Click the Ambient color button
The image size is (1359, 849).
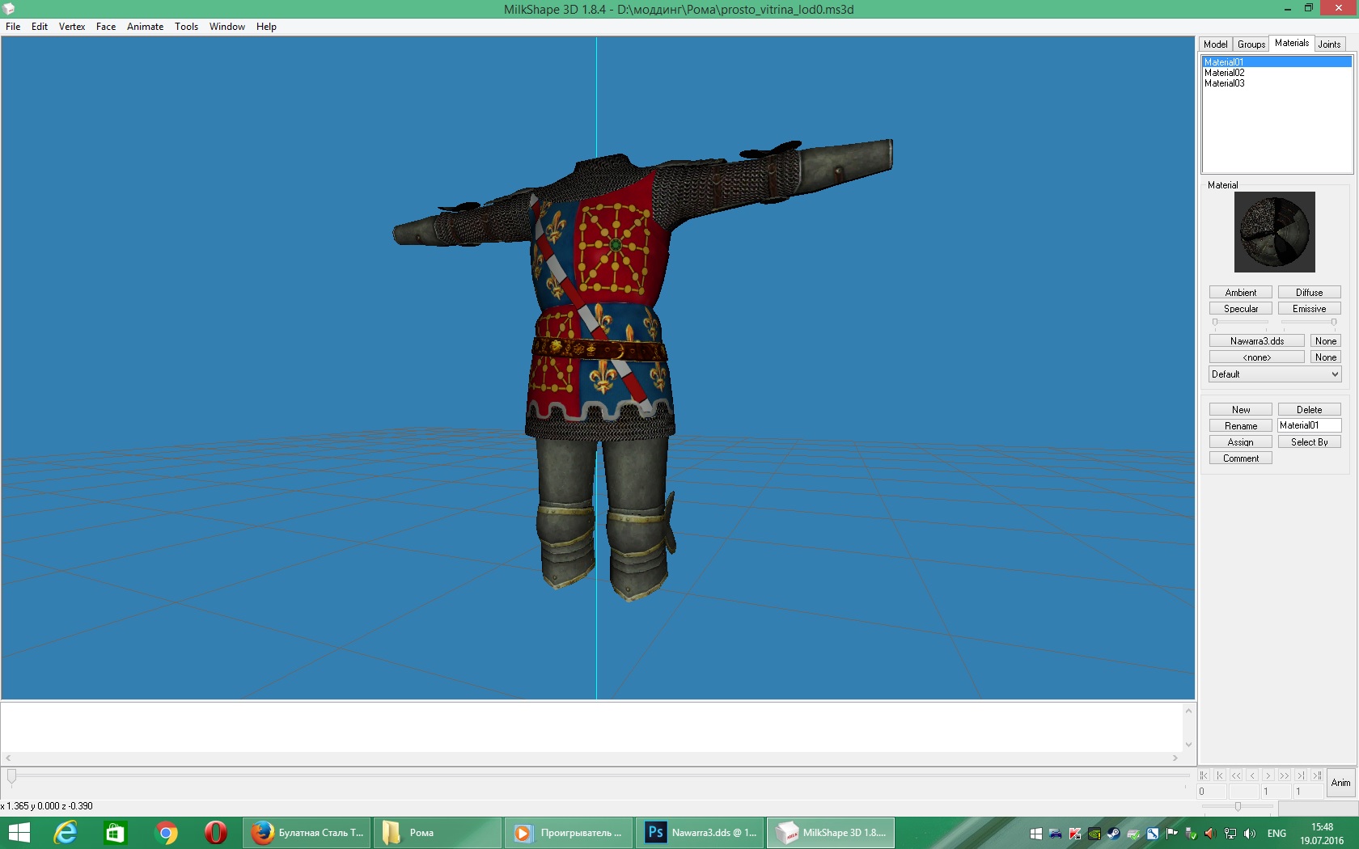pos(1241,293)
